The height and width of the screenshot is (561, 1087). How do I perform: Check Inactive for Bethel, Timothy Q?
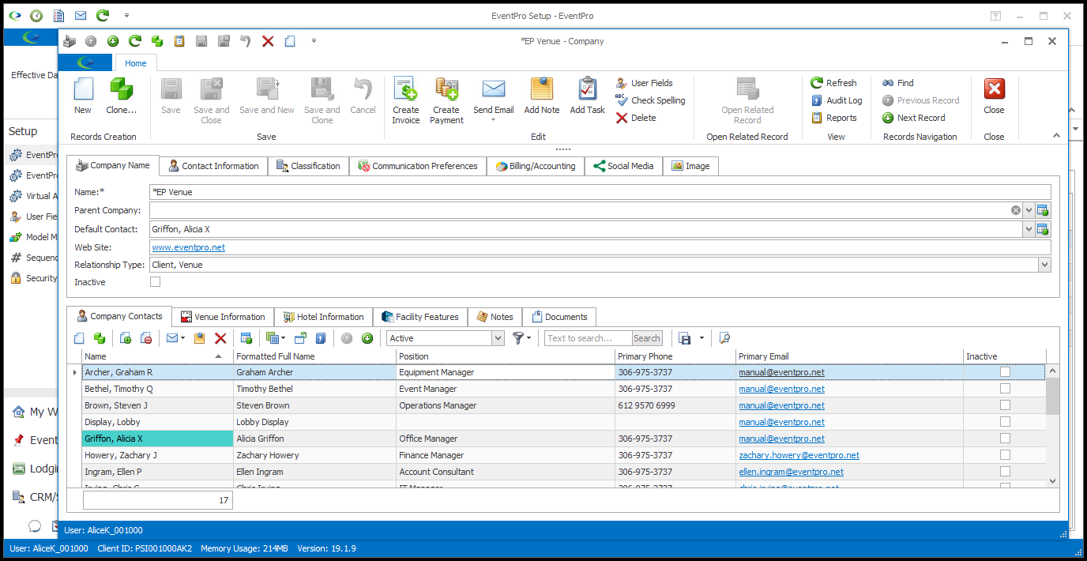pyautogui.click(x=1005, y=389)
